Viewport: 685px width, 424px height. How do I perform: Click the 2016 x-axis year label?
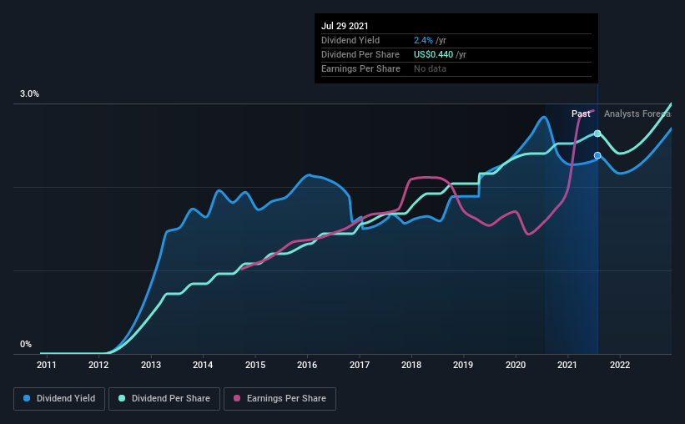click(307, 365)
